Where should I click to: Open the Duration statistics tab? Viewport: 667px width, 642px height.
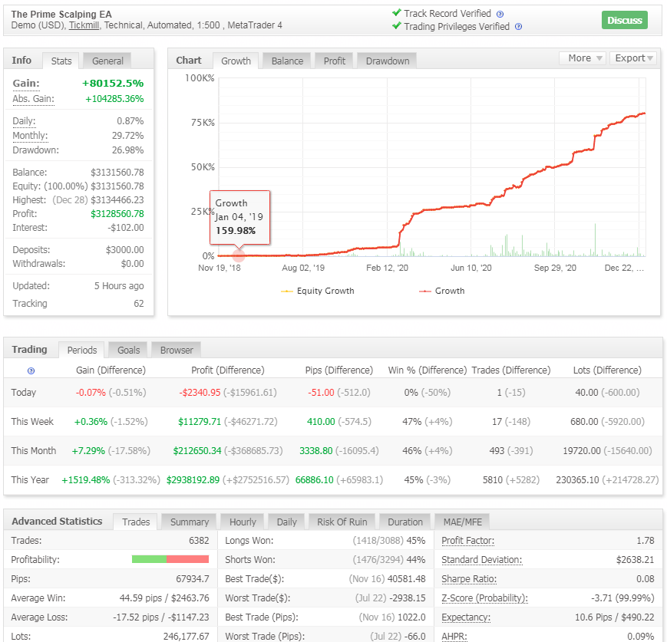point(405,522)
